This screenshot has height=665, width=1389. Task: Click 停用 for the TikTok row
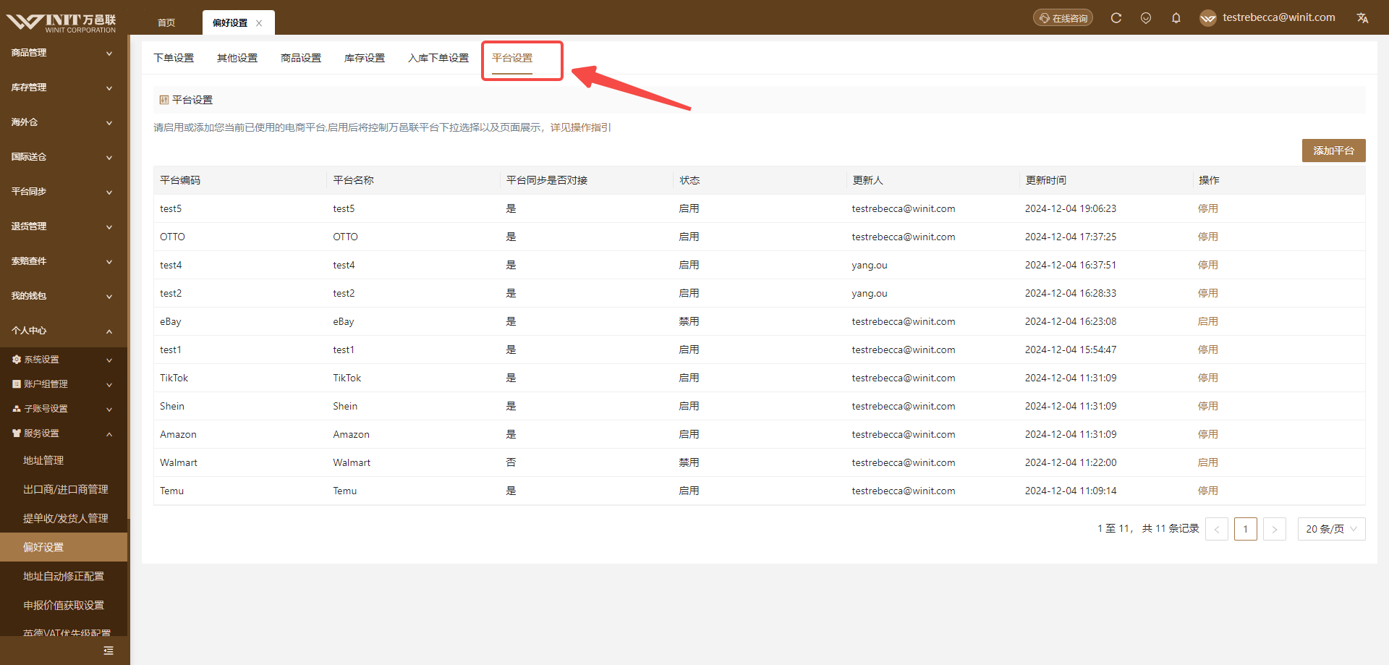coord(1208,378)
